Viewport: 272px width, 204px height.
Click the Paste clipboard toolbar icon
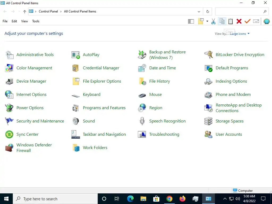pyautogui.click(x=230, y=21)
